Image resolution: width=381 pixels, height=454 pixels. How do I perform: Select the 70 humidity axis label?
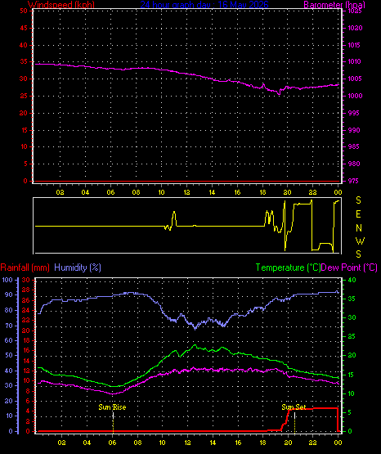click(x=9, y=326)
